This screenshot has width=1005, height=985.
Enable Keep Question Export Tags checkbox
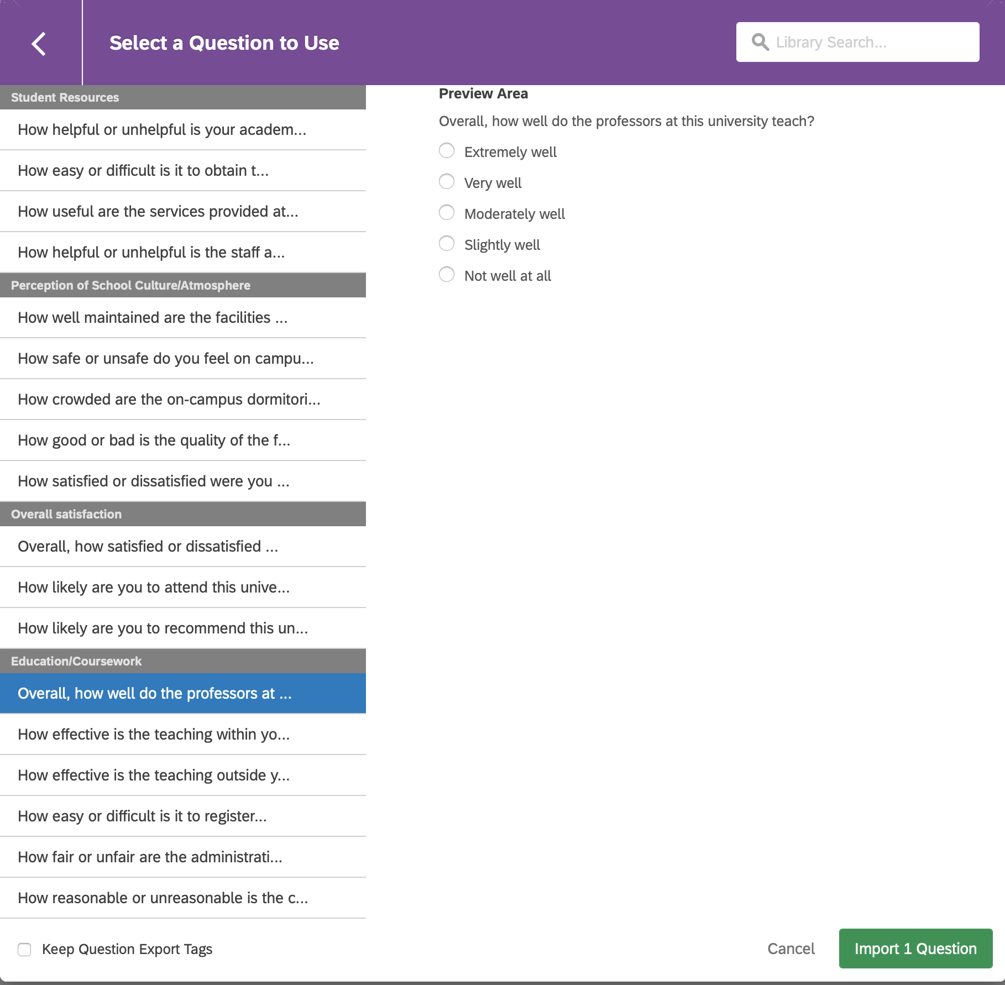pos(24,949)
